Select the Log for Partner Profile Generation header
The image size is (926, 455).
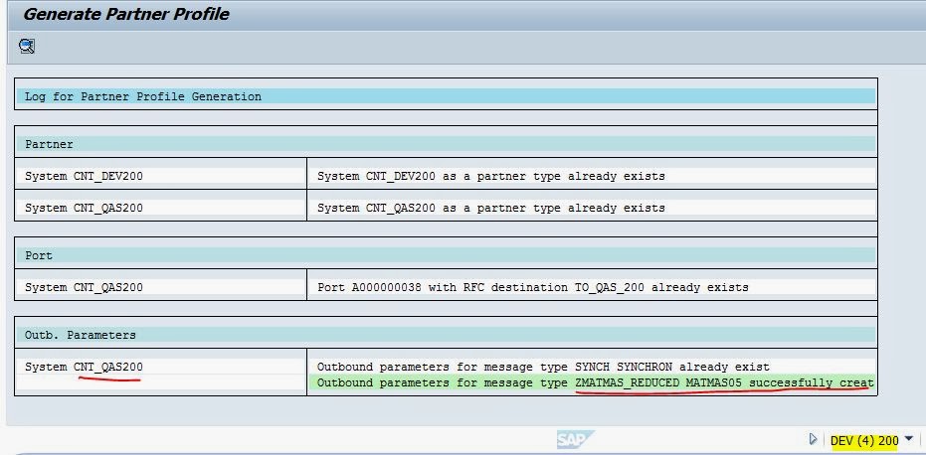[446, 96]
